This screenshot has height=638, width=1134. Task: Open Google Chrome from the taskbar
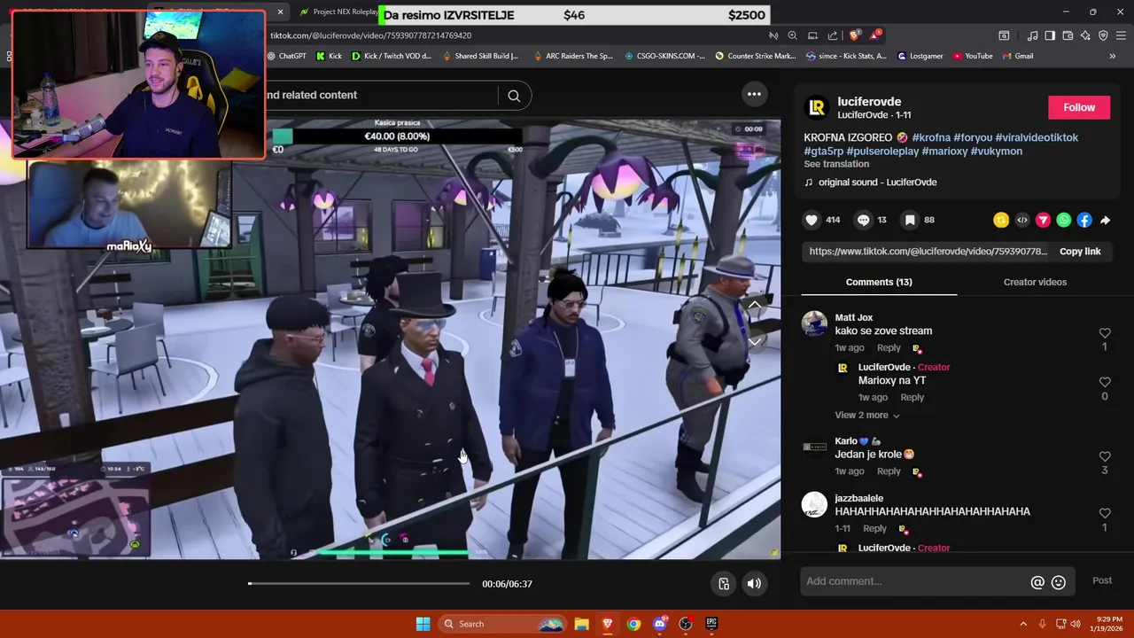point(633,624)
